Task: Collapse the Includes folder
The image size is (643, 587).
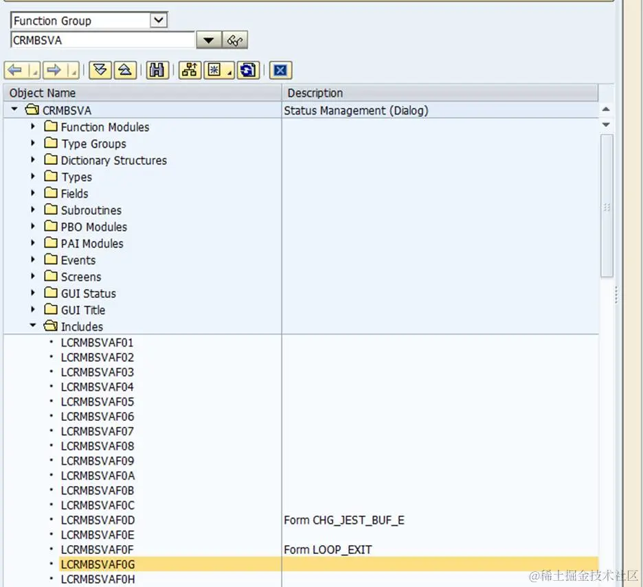Action: pyautogui.click(x=33, y=325)
